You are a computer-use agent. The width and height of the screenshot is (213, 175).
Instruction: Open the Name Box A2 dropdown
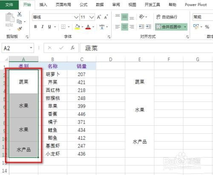coord(31,48)
